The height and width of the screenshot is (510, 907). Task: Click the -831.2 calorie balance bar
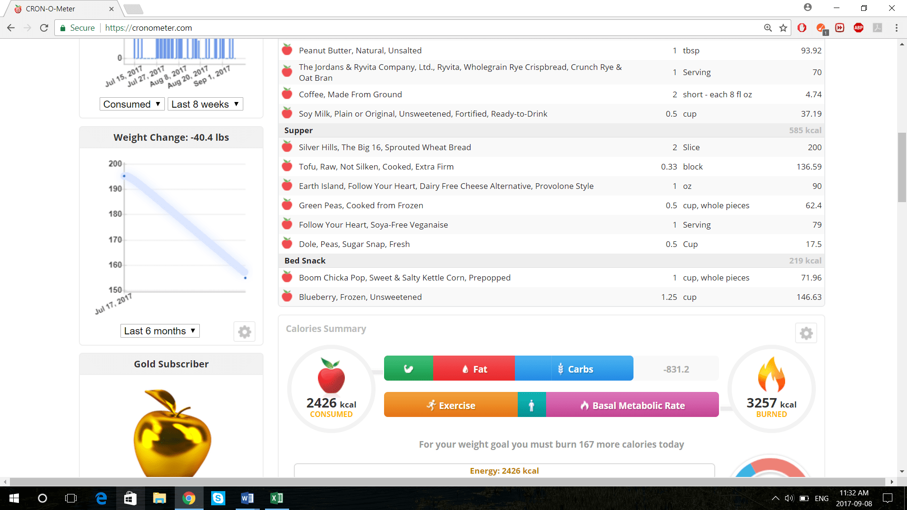coord(676,368)
